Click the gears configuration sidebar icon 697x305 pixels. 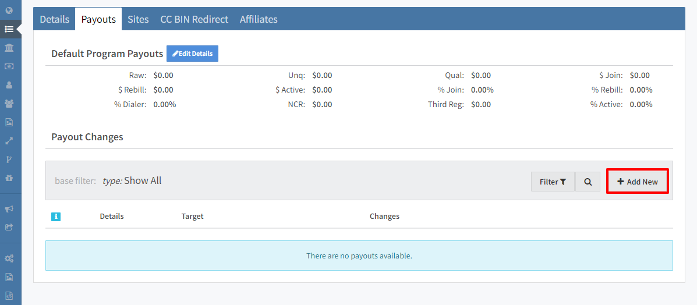point(9,258)
